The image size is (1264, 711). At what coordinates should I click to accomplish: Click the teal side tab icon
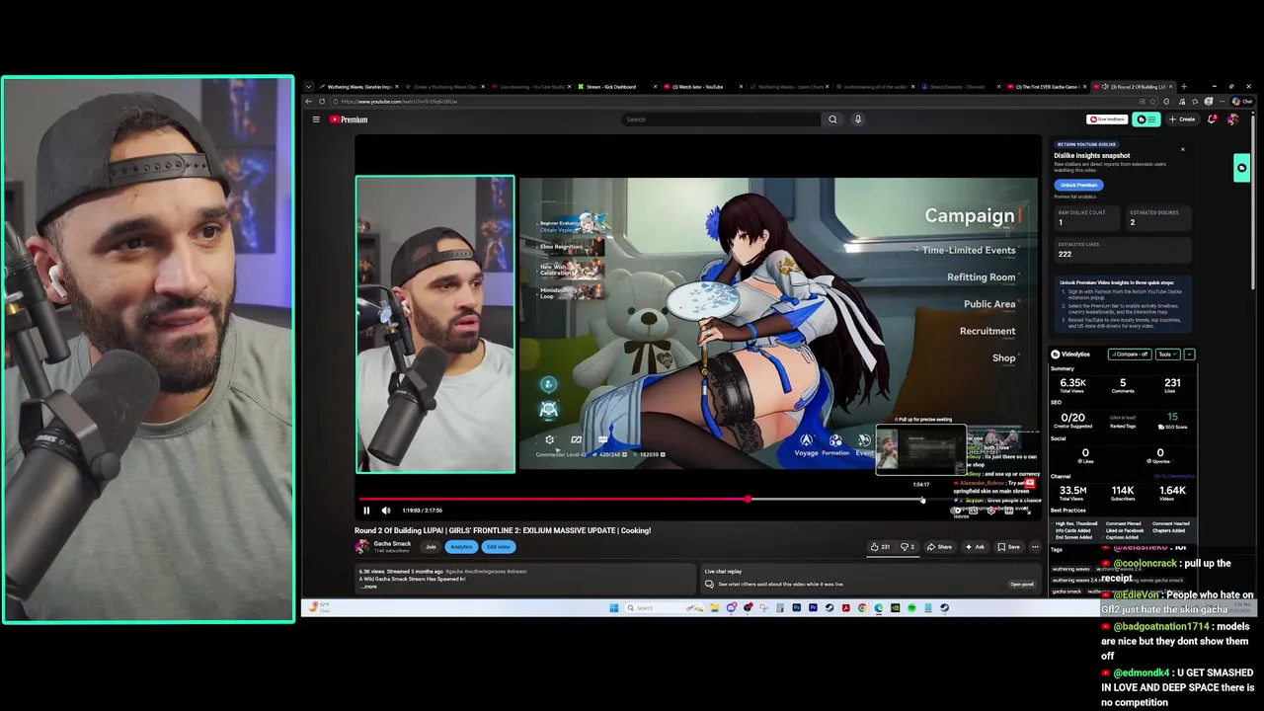click(x=1241, y=168)
